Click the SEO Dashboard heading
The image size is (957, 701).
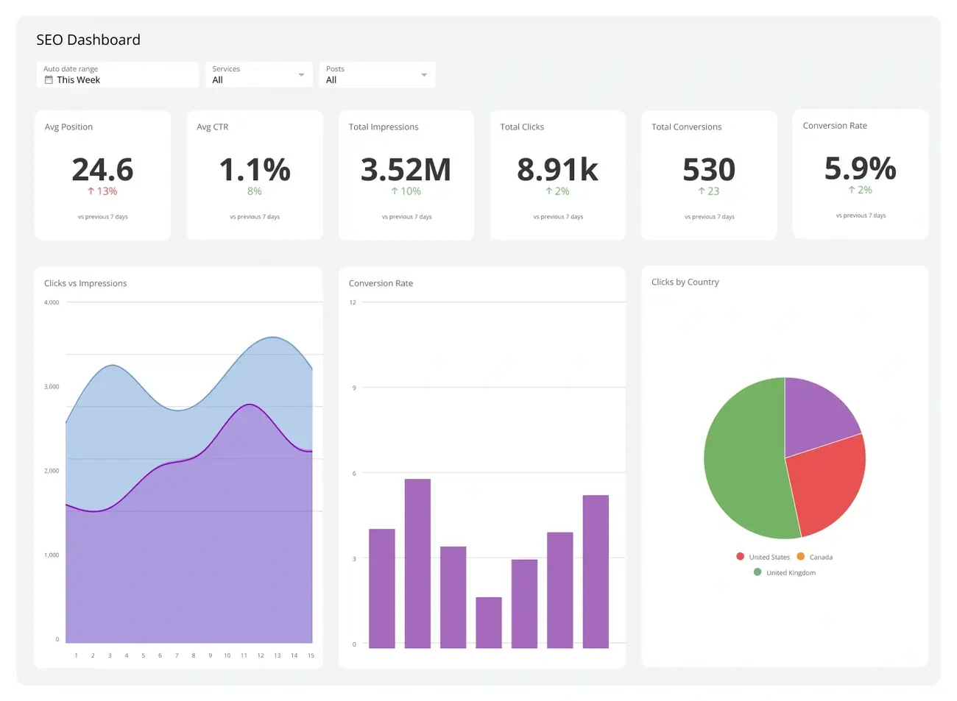[88, 40]
